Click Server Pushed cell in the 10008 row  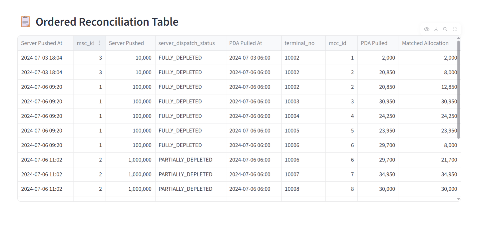(x=130, y=189)
